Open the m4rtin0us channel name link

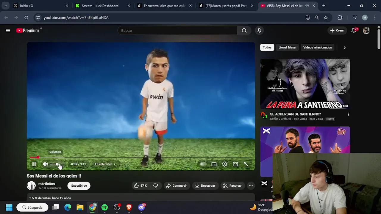coord(46,184)
